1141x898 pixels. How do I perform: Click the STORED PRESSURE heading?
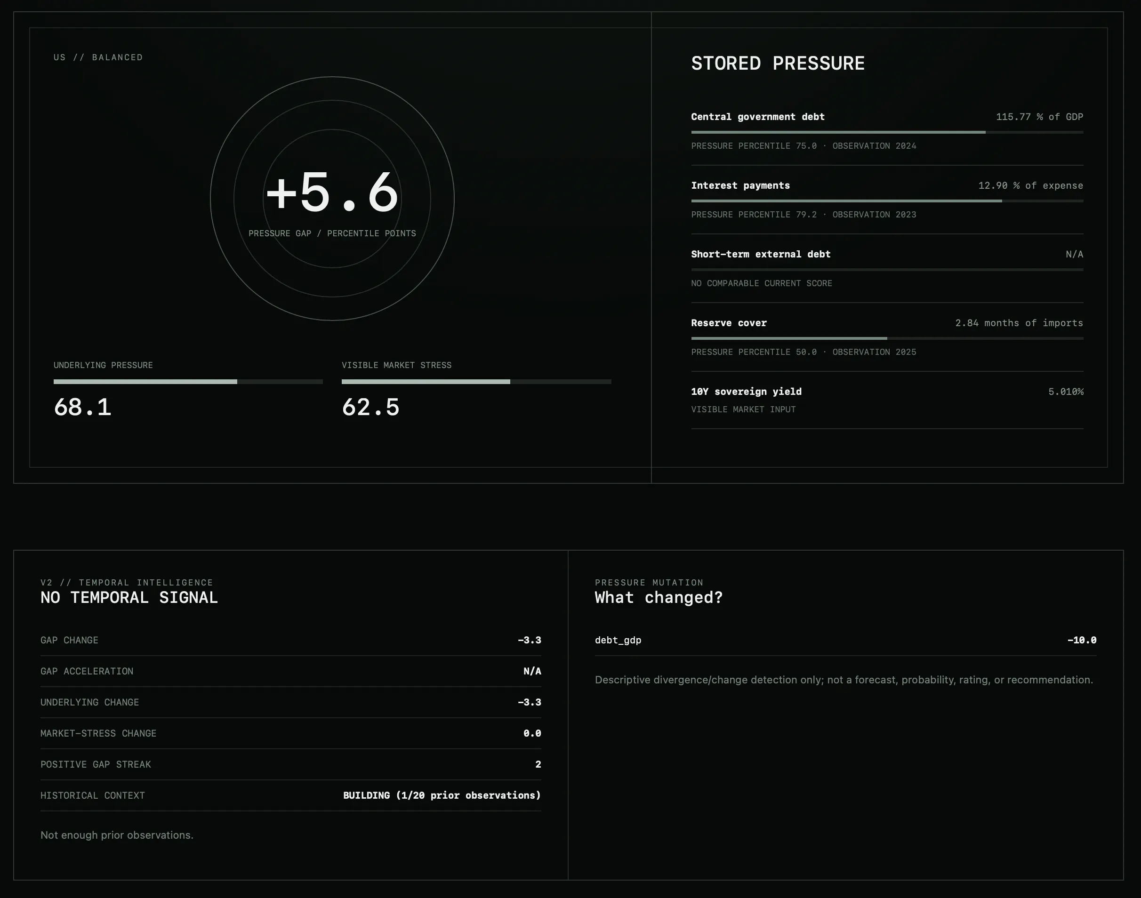(778, 64)
